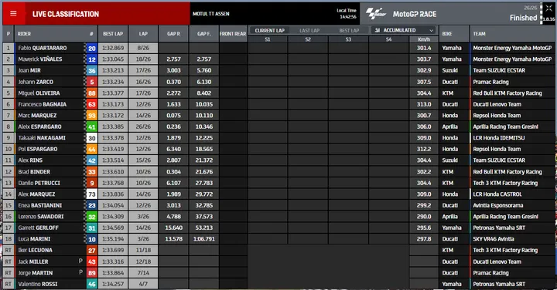Click rider name Johann ZARCO
Screen dimensions: 557x290
click(36, 82)
